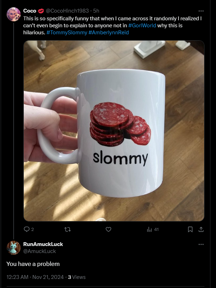Click the @CocoHinch1983 handle
This screenshot has height=288, width=216.
click(x=67, y=11)
